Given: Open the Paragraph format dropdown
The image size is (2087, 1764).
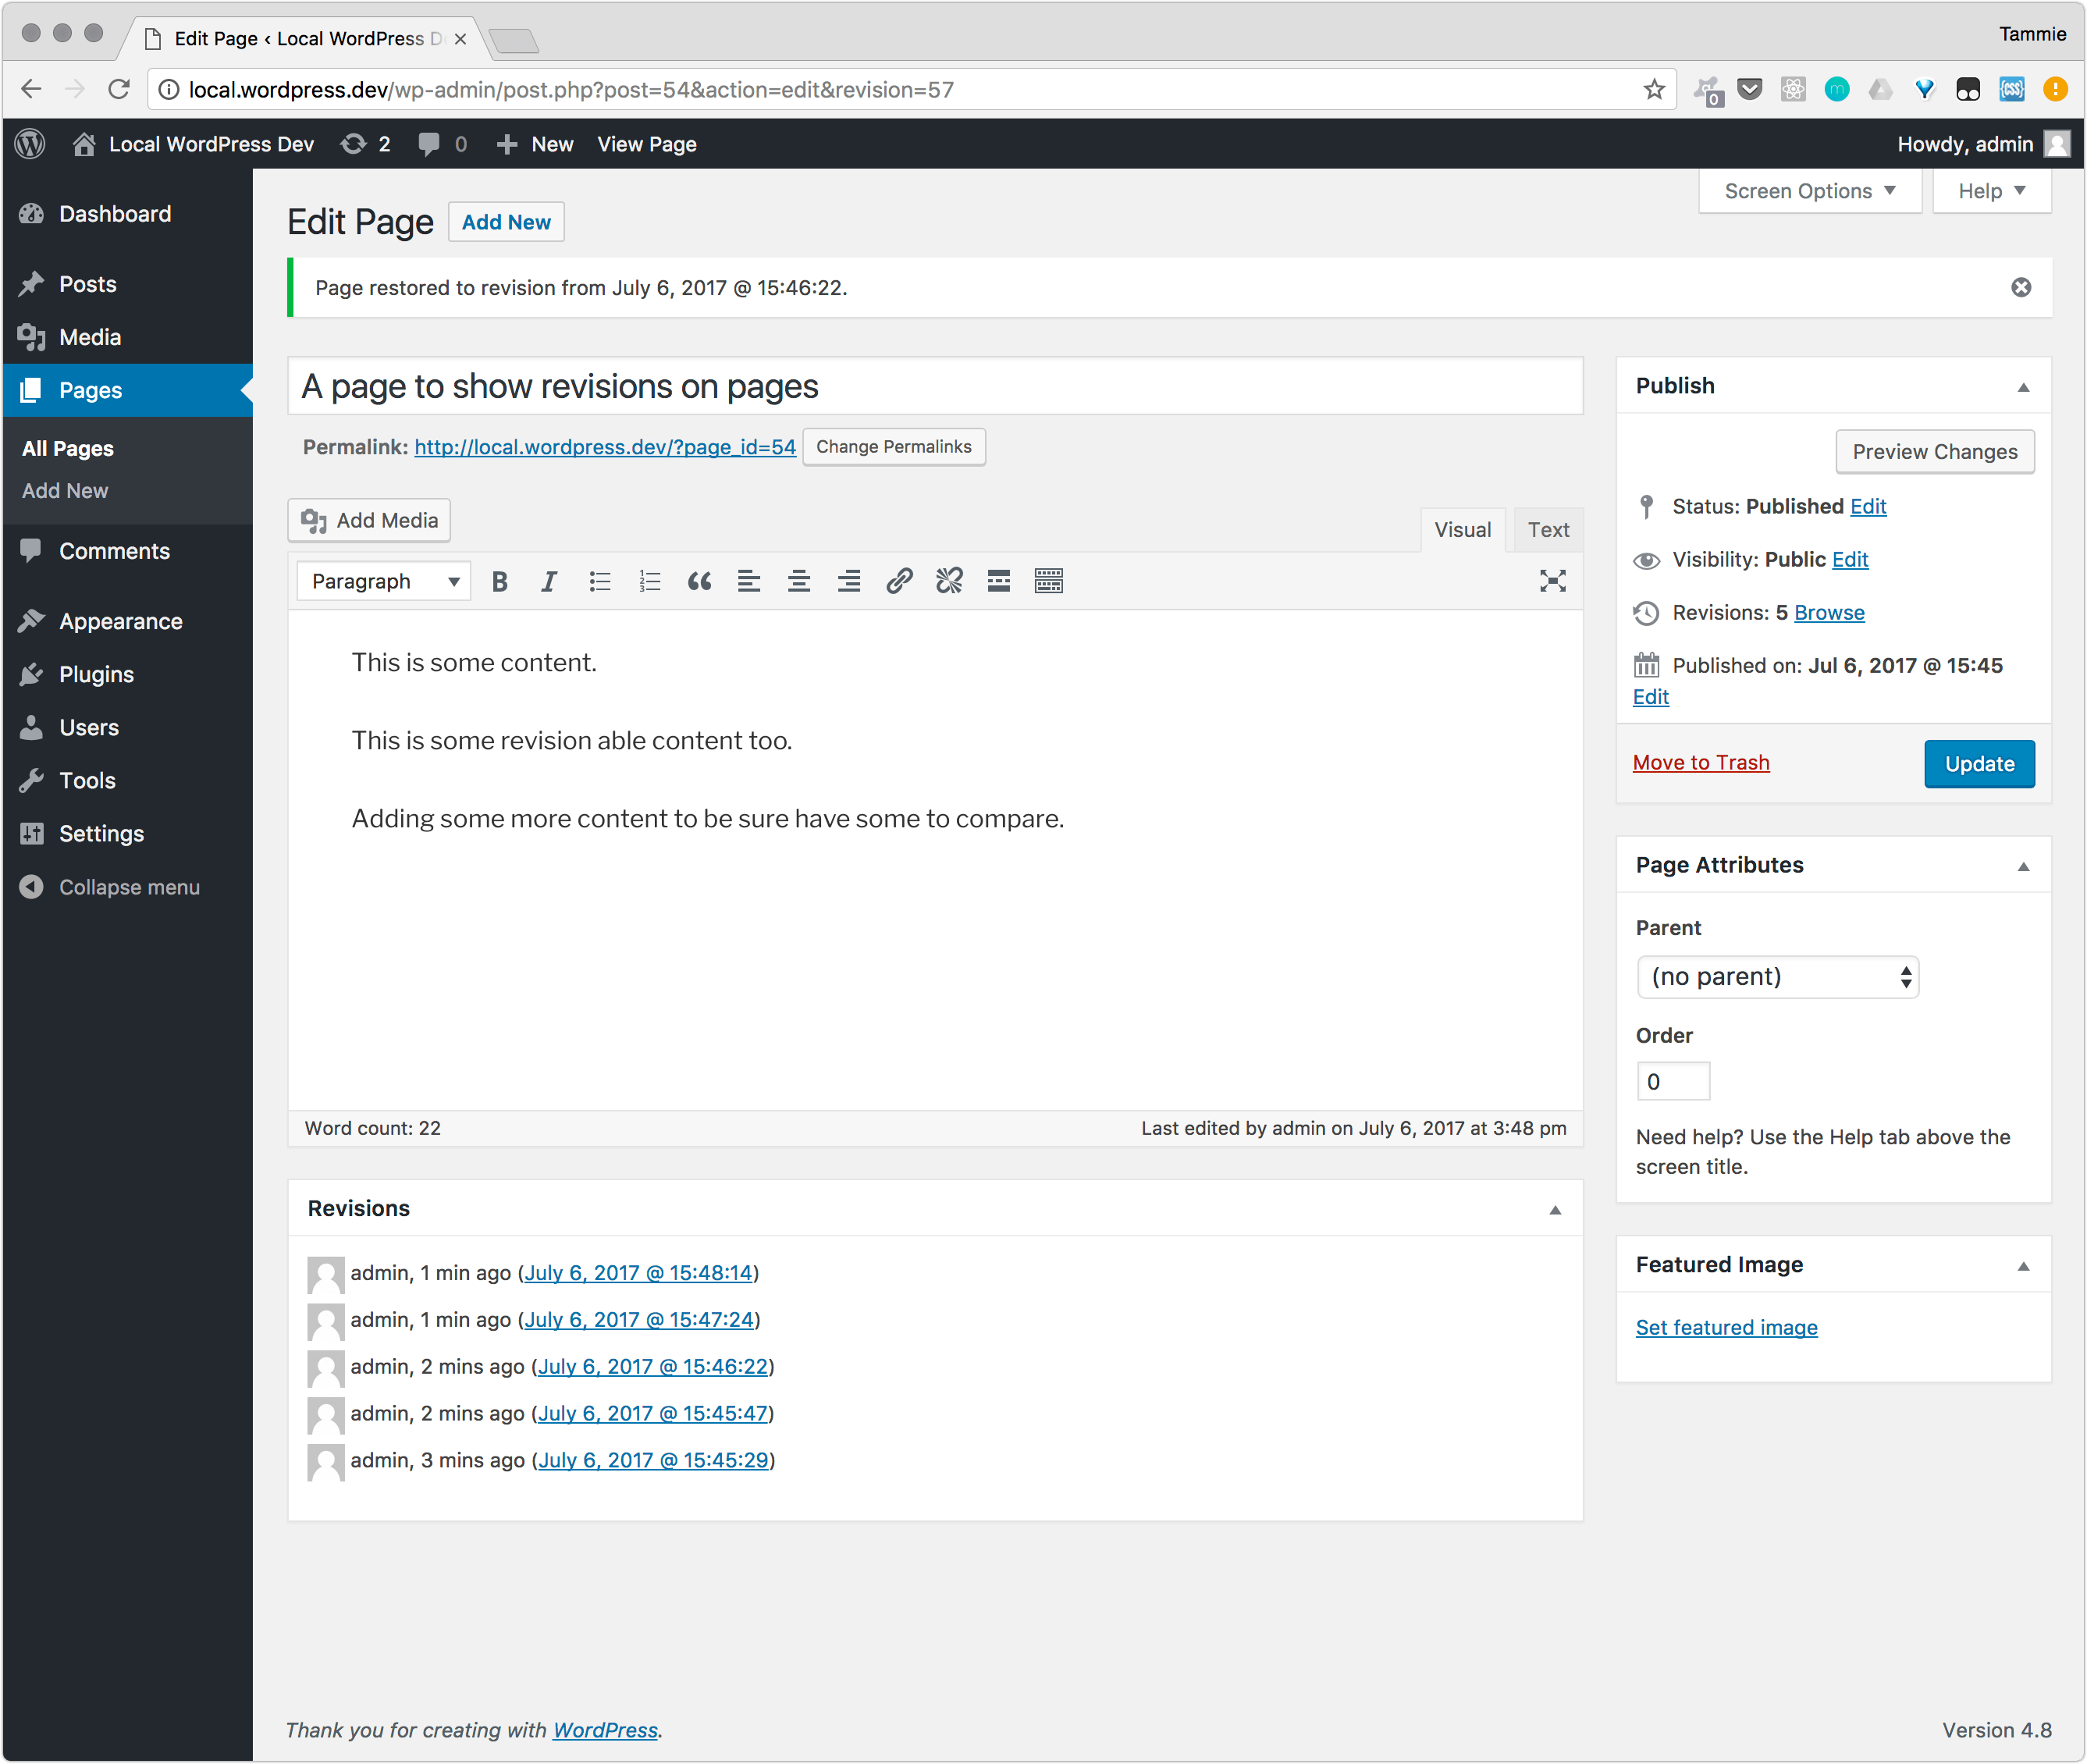Looking at the screenshot, I should (384, 581).
